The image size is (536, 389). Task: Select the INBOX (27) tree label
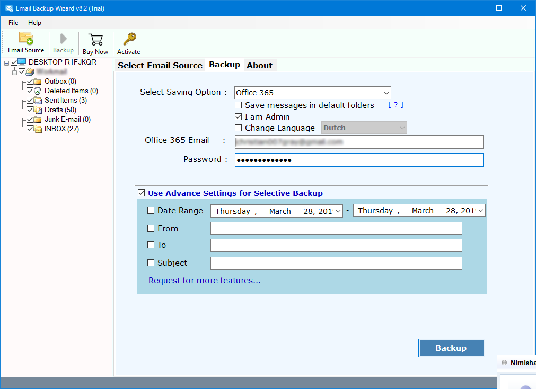click(62, 129)
